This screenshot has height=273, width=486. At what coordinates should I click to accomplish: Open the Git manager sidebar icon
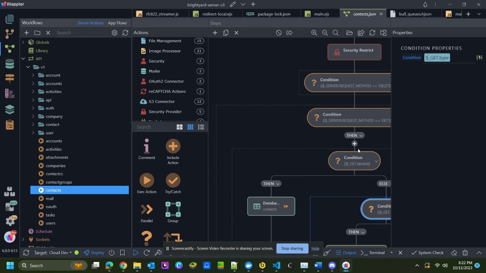10,34
